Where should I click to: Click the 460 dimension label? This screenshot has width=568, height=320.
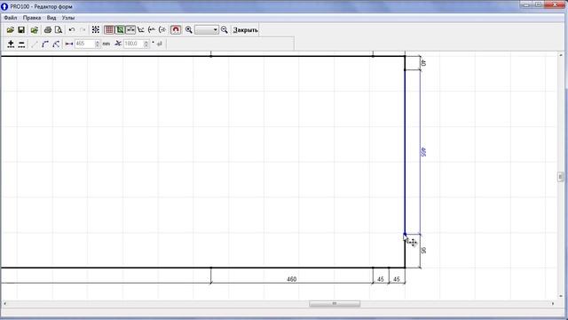click(x=292, y=279)
